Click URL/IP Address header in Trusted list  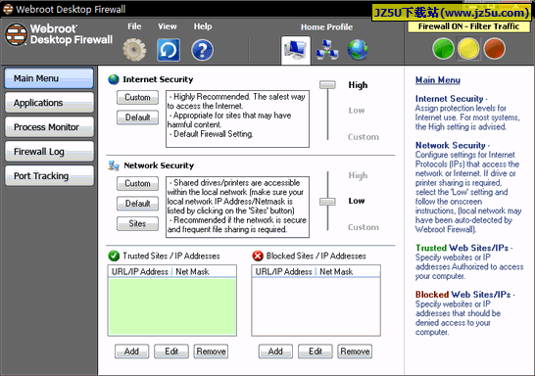[140, 271]
